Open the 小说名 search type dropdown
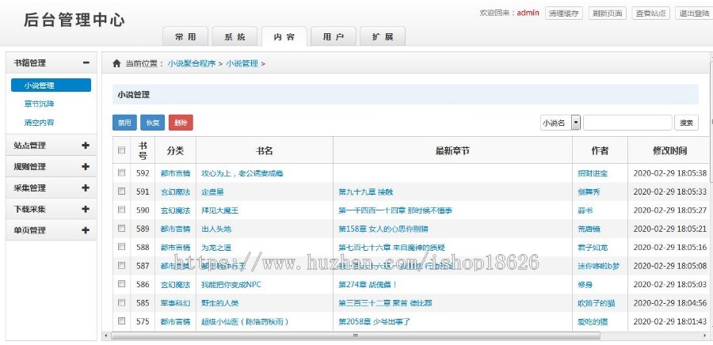 [x=560, y=123]
